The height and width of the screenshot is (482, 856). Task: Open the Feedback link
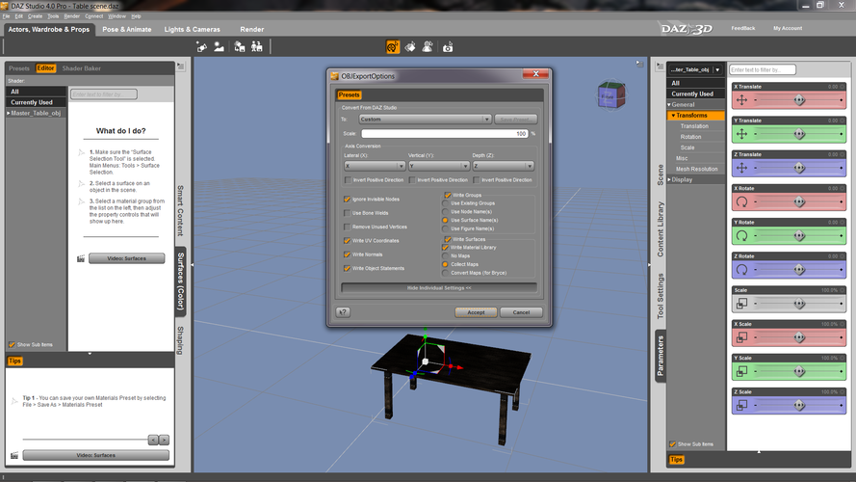tap(743, 28)
